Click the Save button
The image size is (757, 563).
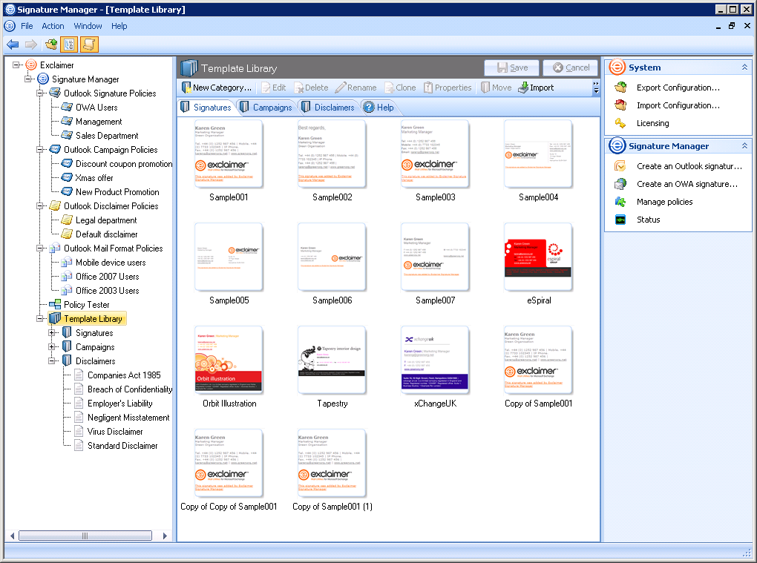pyautogui.click(x=511, y=68)
